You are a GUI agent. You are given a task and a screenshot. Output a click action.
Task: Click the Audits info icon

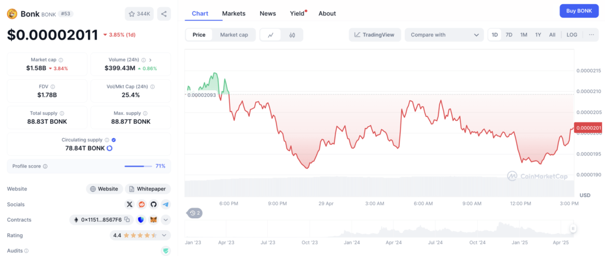pos(27,251)
